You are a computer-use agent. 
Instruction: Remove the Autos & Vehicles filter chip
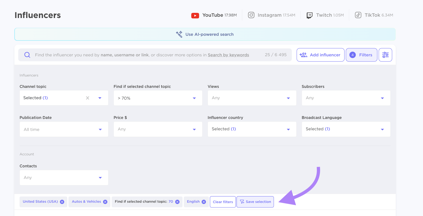(x=105, y=202)
